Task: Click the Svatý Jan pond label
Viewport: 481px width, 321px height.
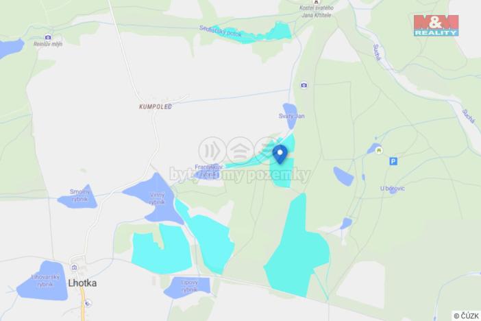Action: point(291,116)
